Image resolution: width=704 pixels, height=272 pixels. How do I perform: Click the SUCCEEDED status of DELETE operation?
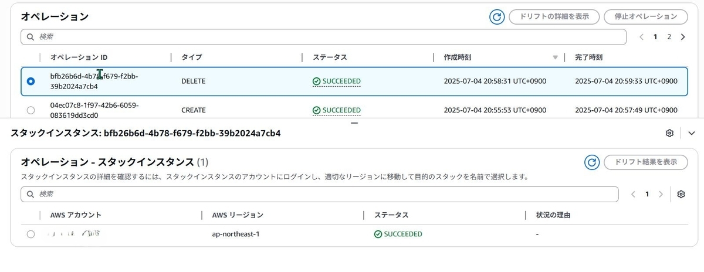[x=337, y=81]
